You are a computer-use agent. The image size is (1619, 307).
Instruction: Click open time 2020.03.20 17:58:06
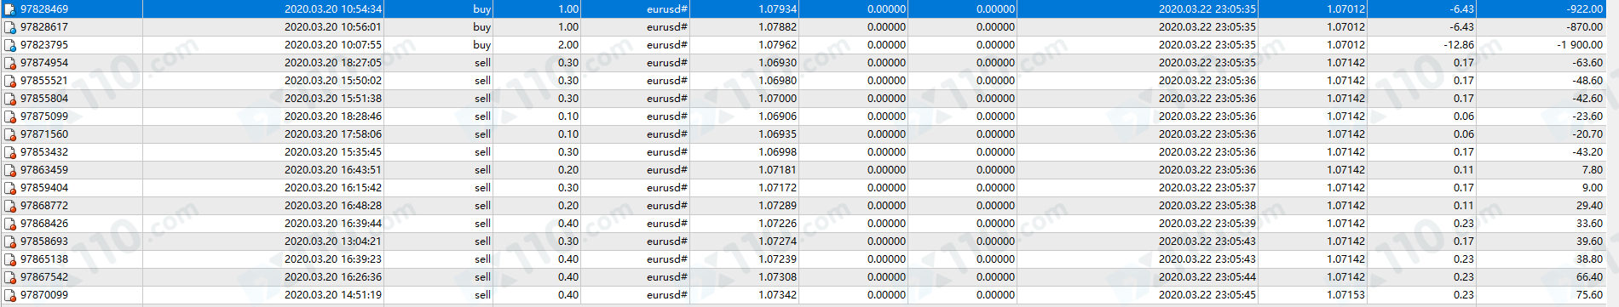[x=333, y=134]
